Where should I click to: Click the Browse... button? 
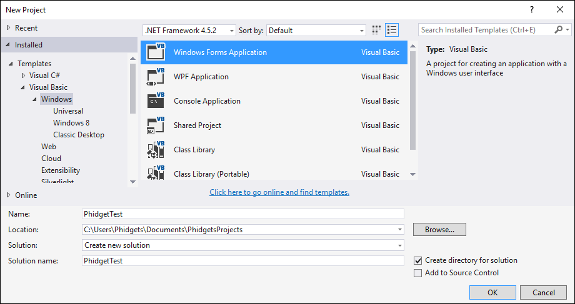[x=439, y=230]
